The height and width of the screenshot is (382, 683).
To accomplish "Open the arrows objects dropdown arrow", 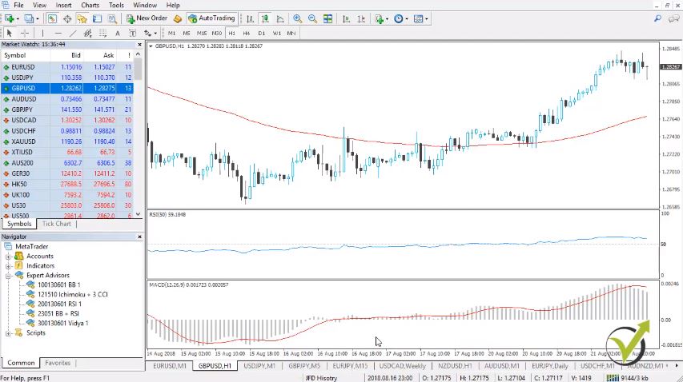I will coord(155,33).
